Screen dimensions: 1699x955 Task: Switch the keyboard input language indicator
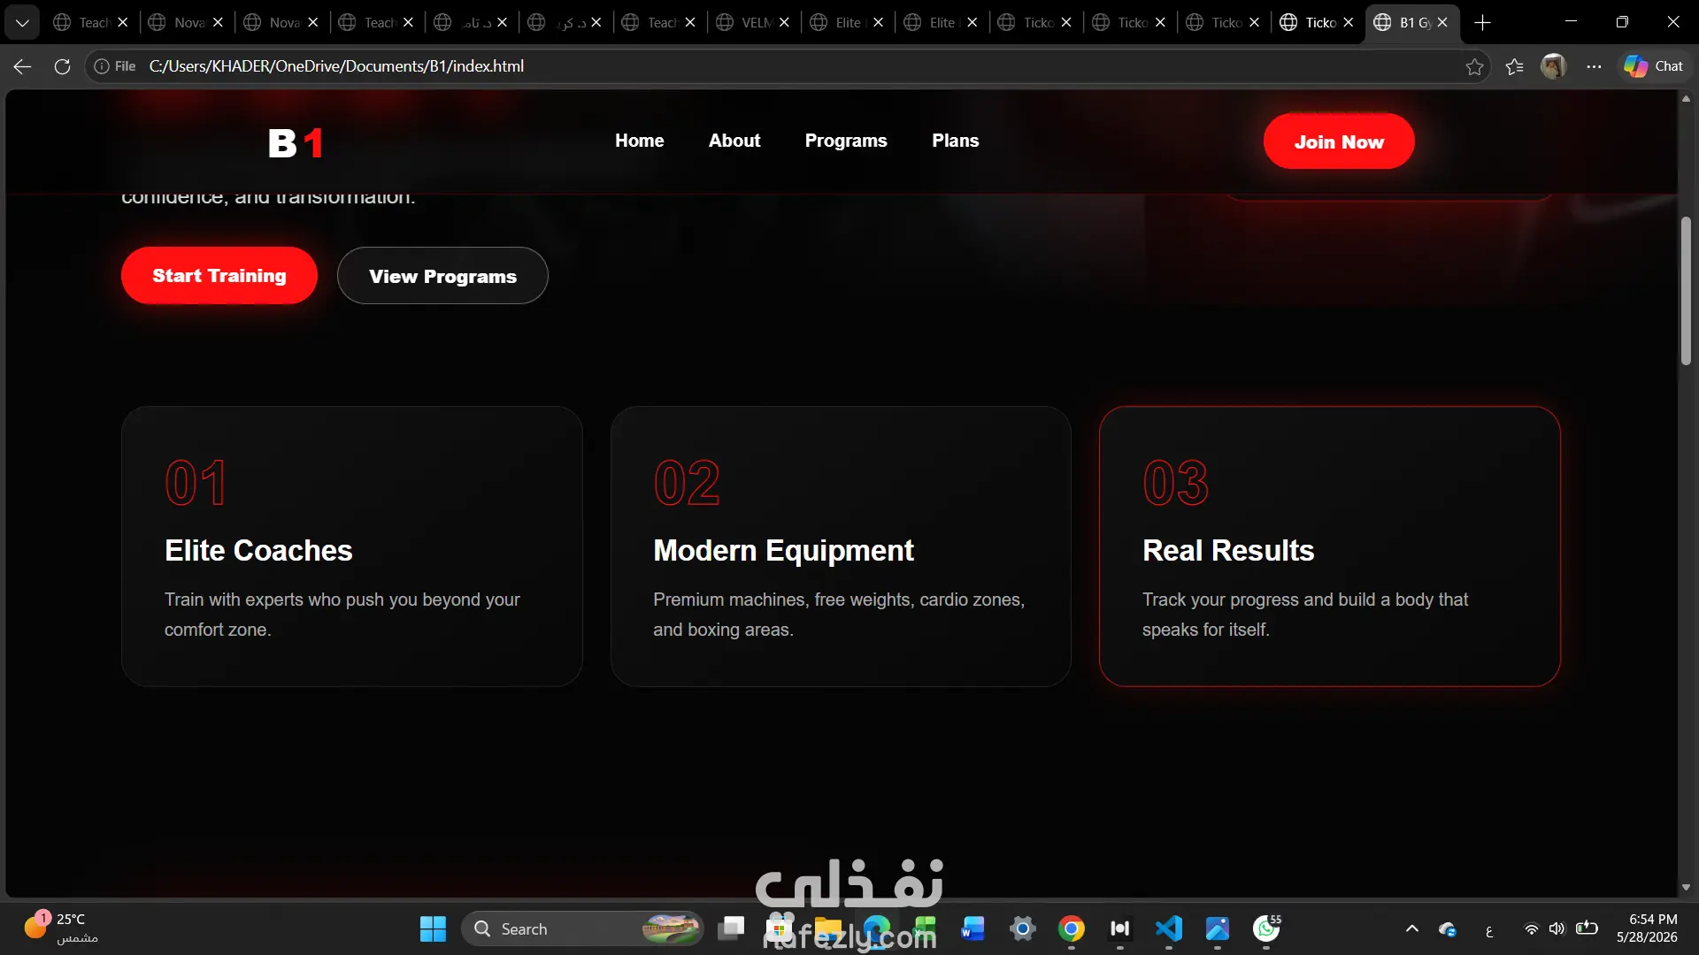(1489, 930)
